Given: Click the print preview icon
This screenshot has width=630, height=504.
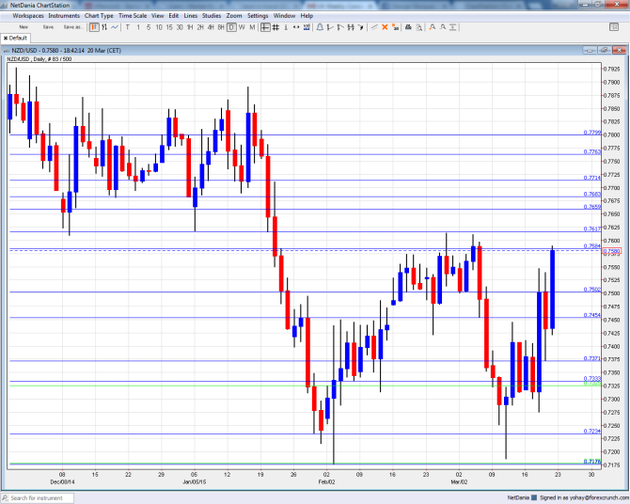Looking at the screenshot, I should tap(419, 27).
